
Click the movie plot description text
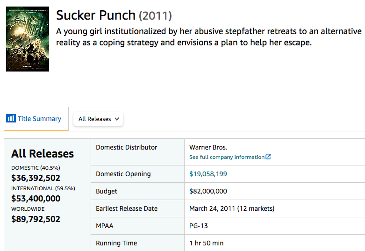click(x=209, y=37)
